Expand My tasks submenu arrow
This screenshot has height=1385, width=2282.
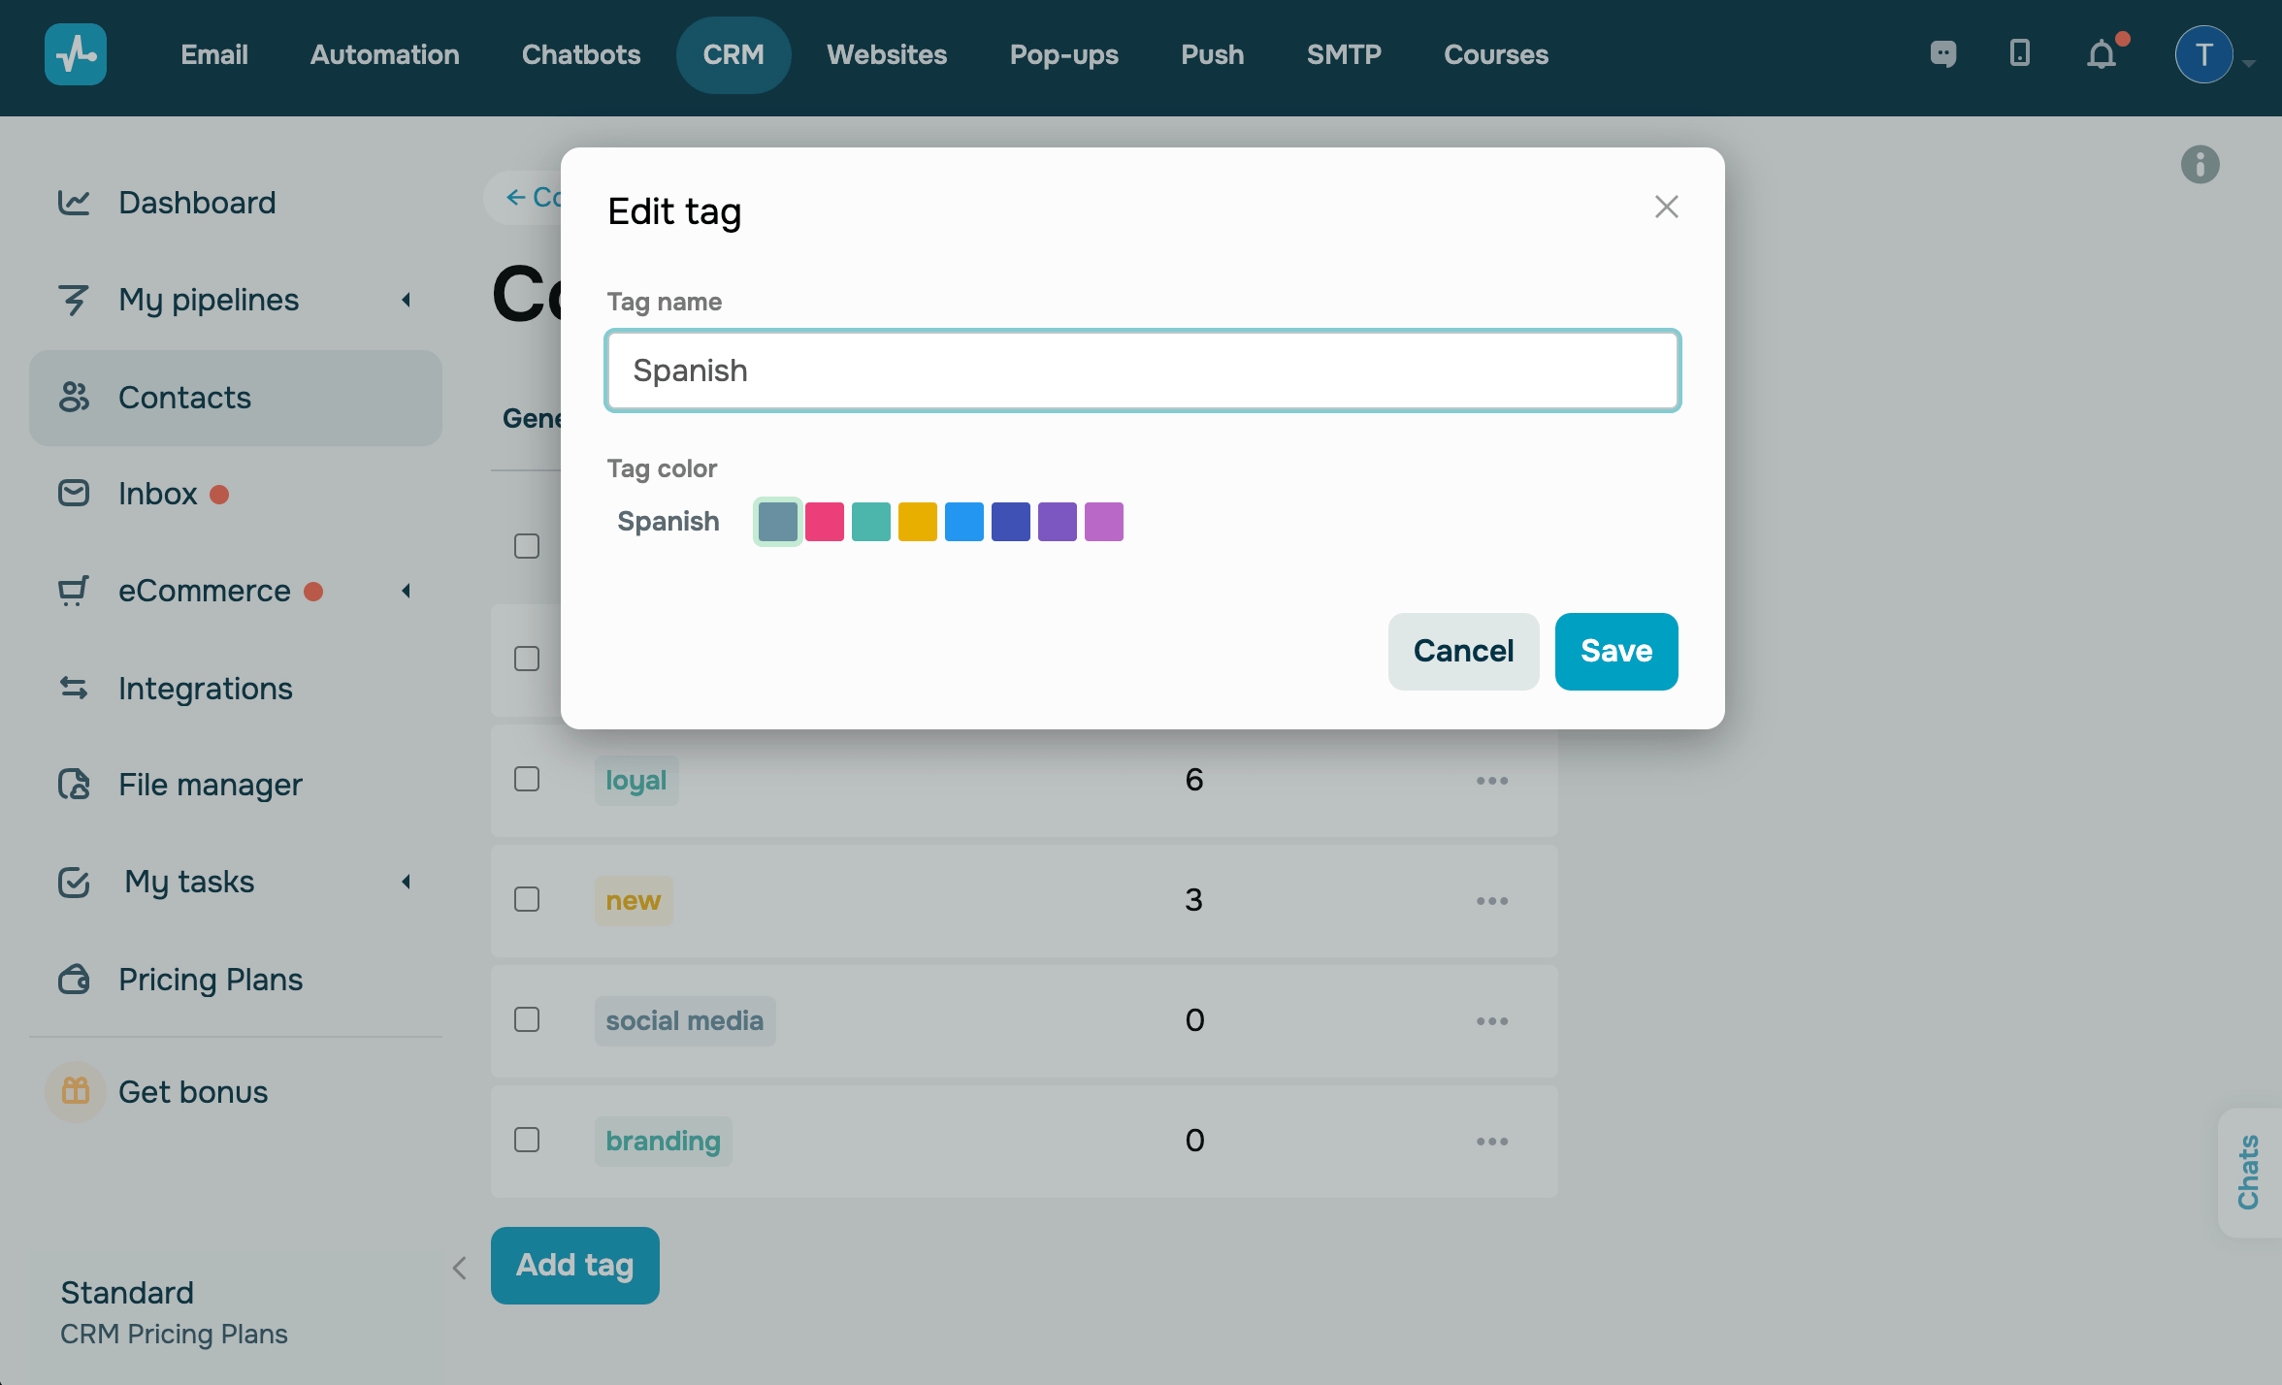(407, 882)
